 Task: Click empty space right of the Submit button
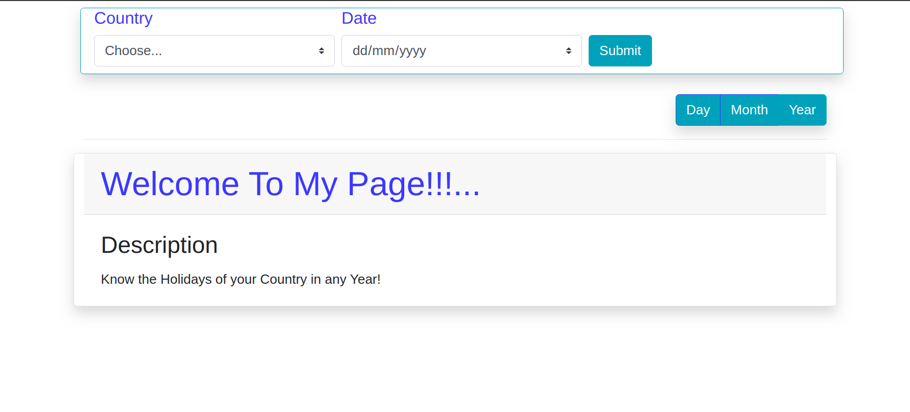point(747,50)
